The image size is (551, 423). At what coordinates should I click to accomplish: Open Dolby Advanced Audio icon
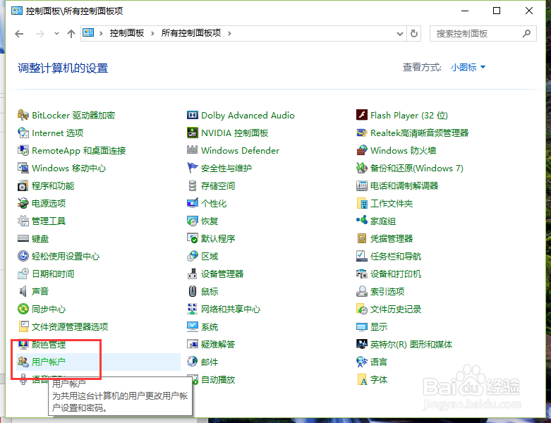pos(192,115)
